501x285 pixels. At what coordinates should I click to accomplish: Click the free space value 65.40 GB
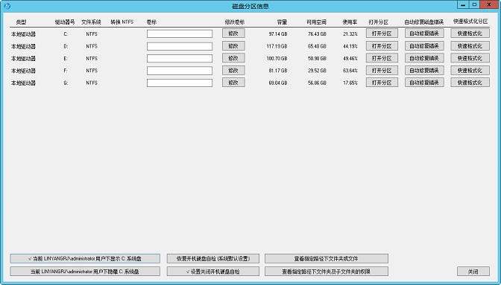317,46
